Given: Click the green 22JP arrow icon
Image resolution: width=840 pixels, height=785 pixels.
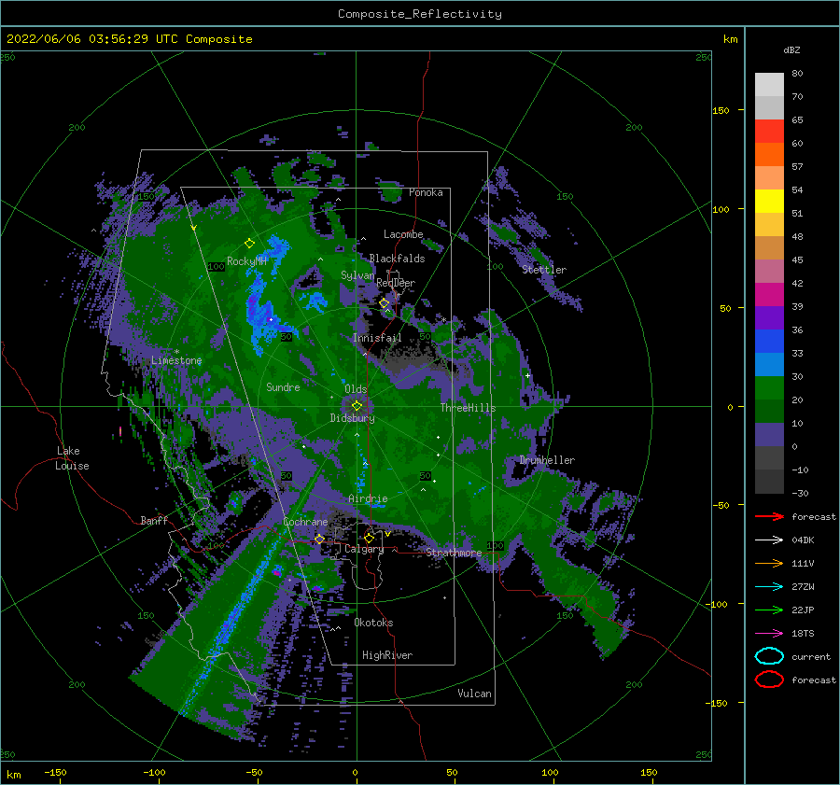Looking at the screenshot, I should (x=769, y=610).
